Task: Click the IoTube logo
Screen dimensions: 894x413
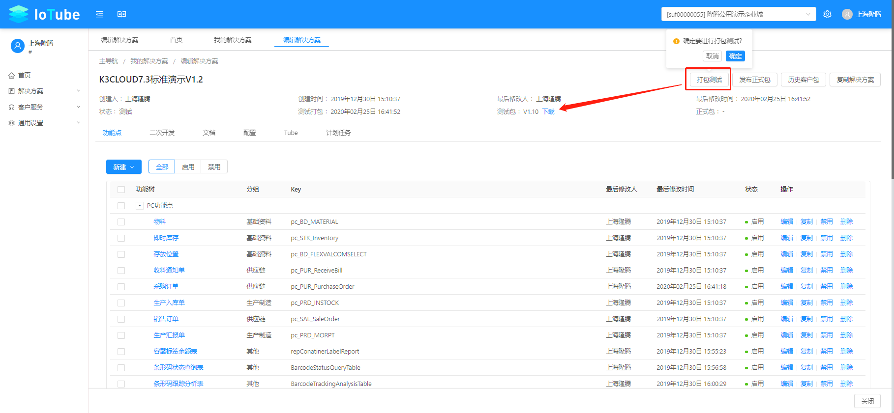Action: [x=44, y=14]
